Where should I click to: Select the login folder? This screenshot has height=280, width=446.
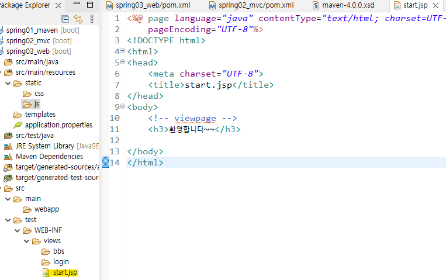61,262
